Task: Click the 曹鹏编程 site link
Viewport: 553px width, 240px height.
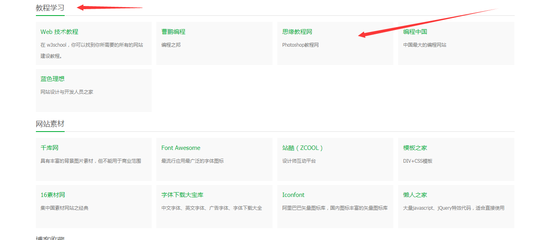Action: click(173, 32)
